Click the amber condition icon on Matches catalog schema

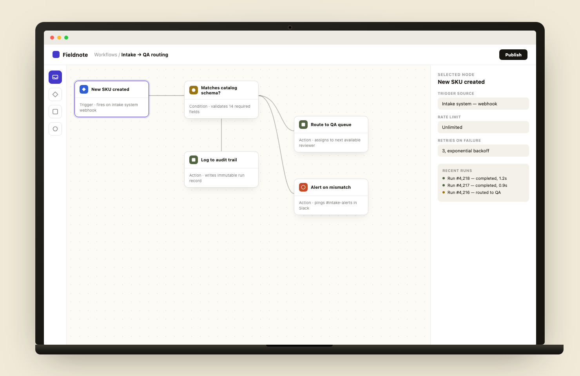[x=194, y=90]
